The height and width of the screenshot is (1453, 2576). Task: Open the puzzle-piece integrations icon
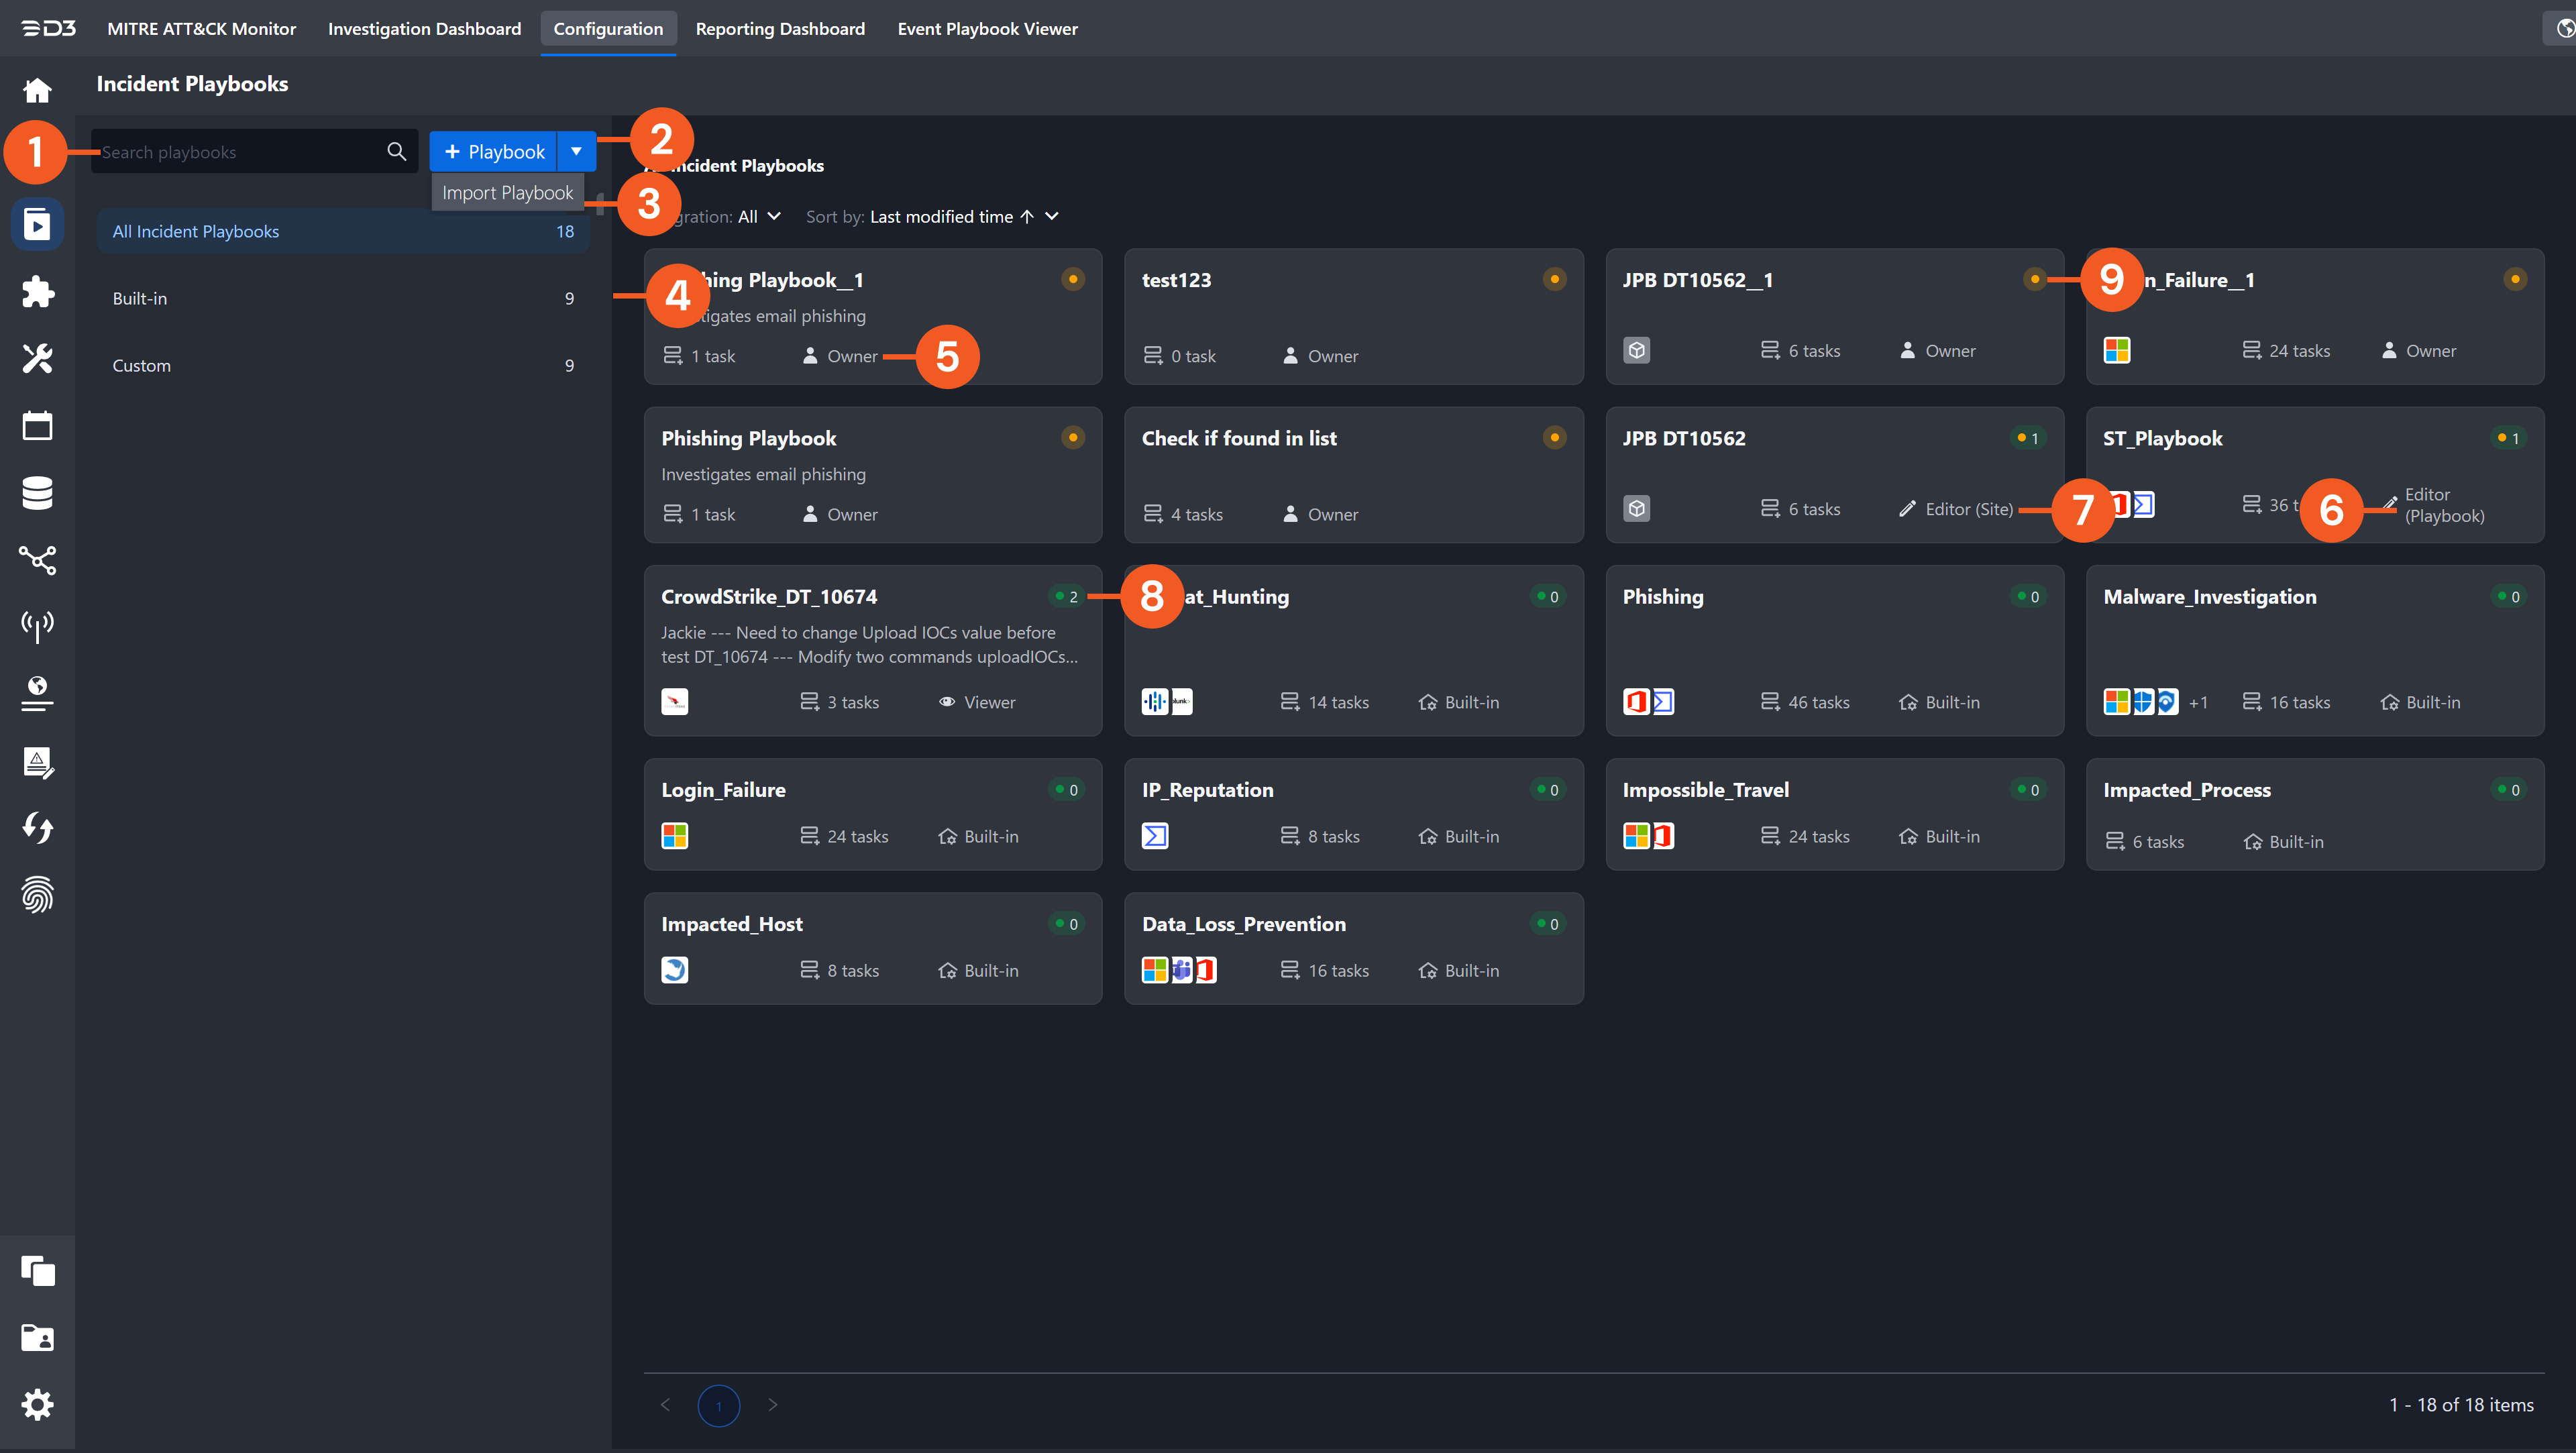pyautogui.click(x=37, y=291)
